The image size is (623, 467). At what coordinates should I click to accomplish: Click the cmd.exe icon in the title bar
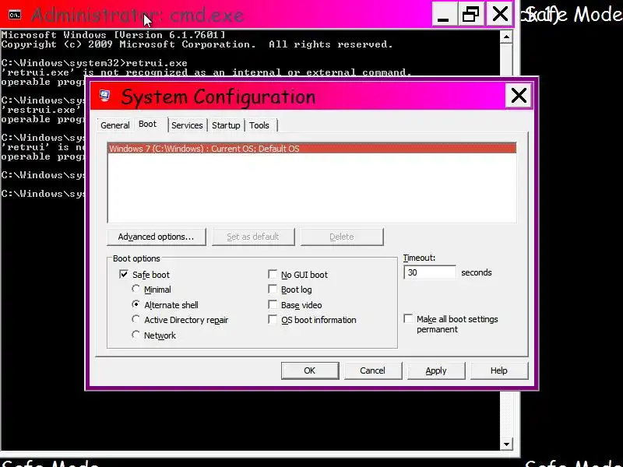pyautogui.click(x=15, y=15)
